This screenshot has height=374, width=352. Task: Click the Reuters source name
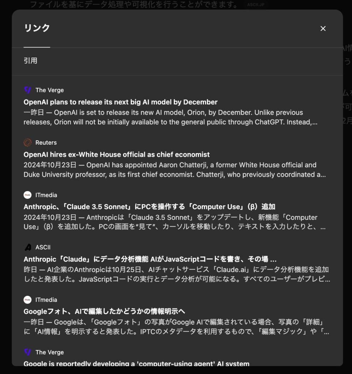coord(46,143)
